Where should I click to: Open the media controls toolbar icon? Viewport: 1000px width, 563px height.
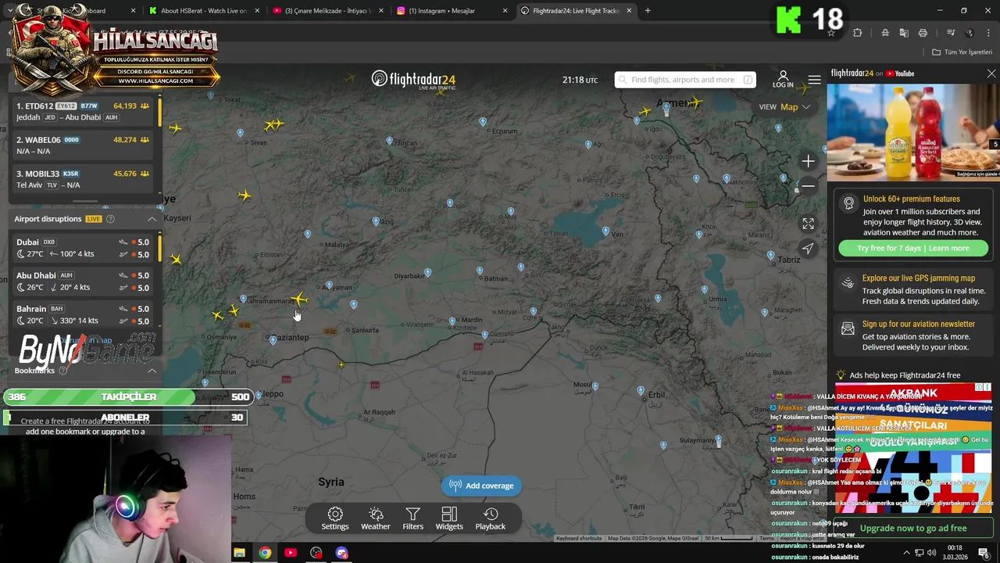pyautogui.click(x=950, y=33)
